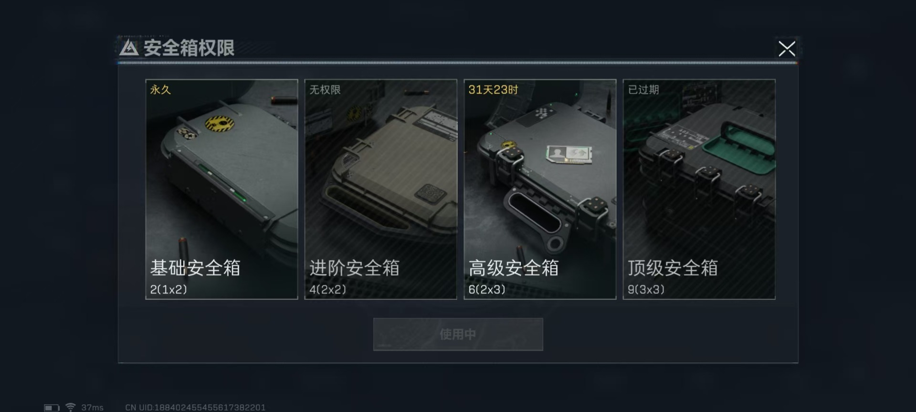The image size is (916, 412).
Task: Select the 顶级安全箱 card
Action: tap(699, 189)
